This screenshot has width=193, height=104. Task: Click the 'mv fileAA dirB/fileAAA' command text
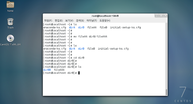(x=90, y=37)
